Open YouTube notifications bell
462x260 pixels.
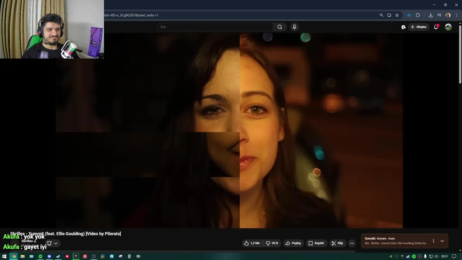[x=436, y=27]
